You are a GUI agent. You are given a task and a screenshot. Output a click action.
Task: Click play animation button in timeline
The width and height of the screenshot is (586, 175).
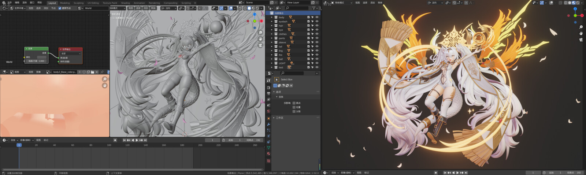click(137, 140)
